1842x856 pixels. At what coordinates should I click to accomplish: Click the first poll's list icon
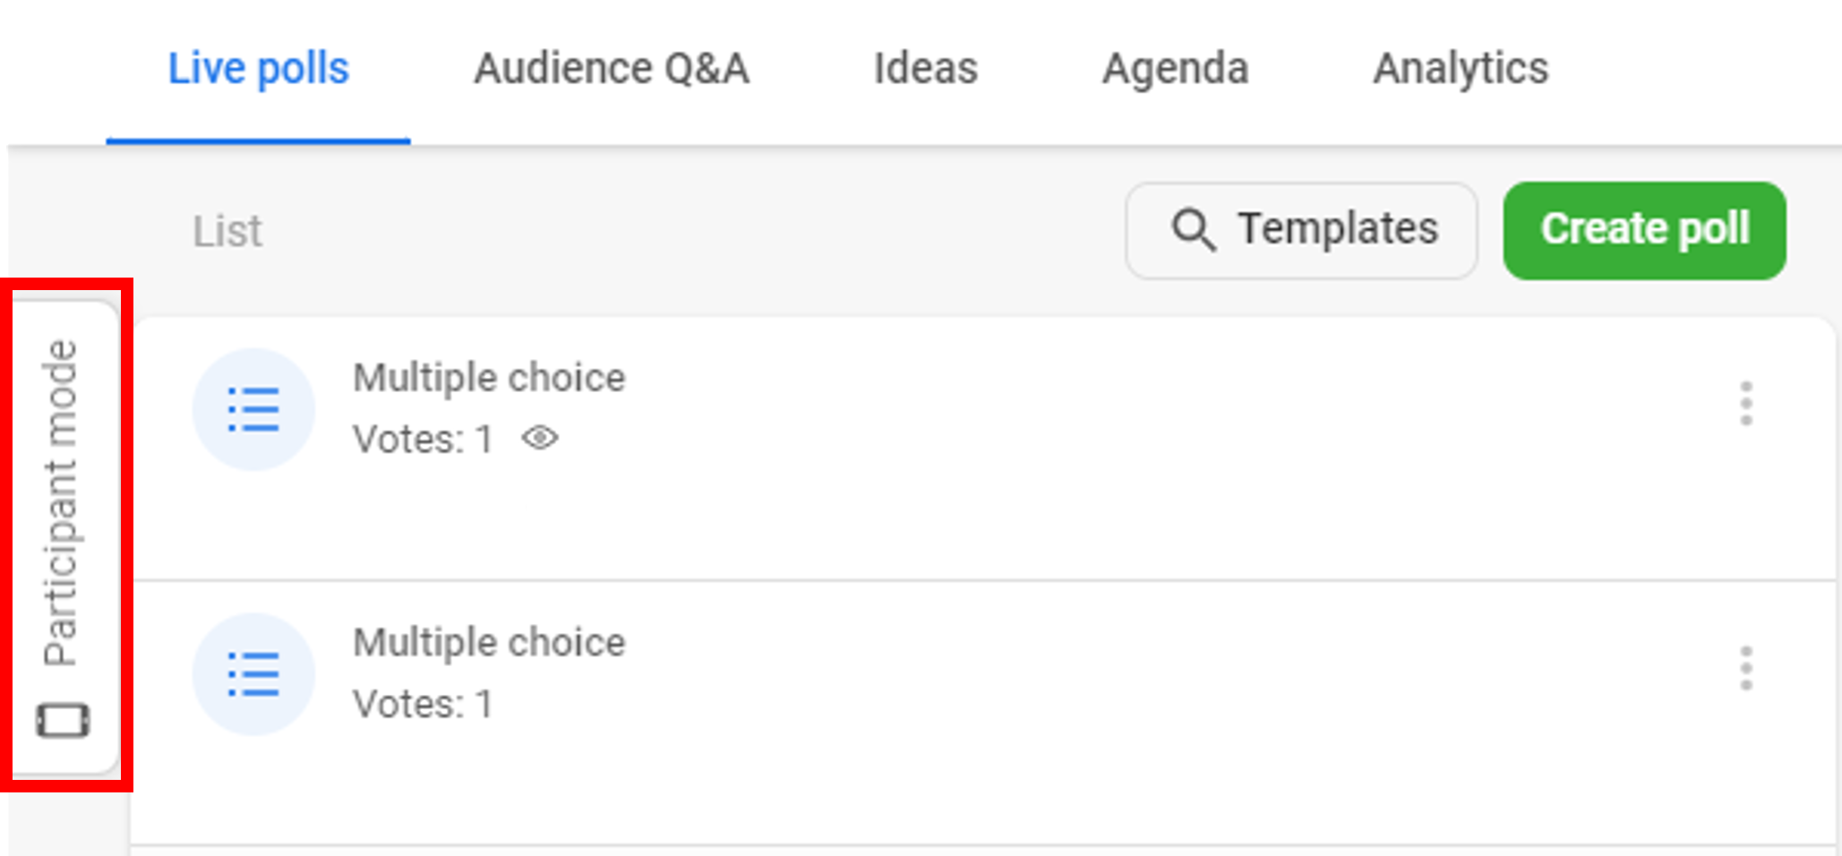click(x=253, y=409)
